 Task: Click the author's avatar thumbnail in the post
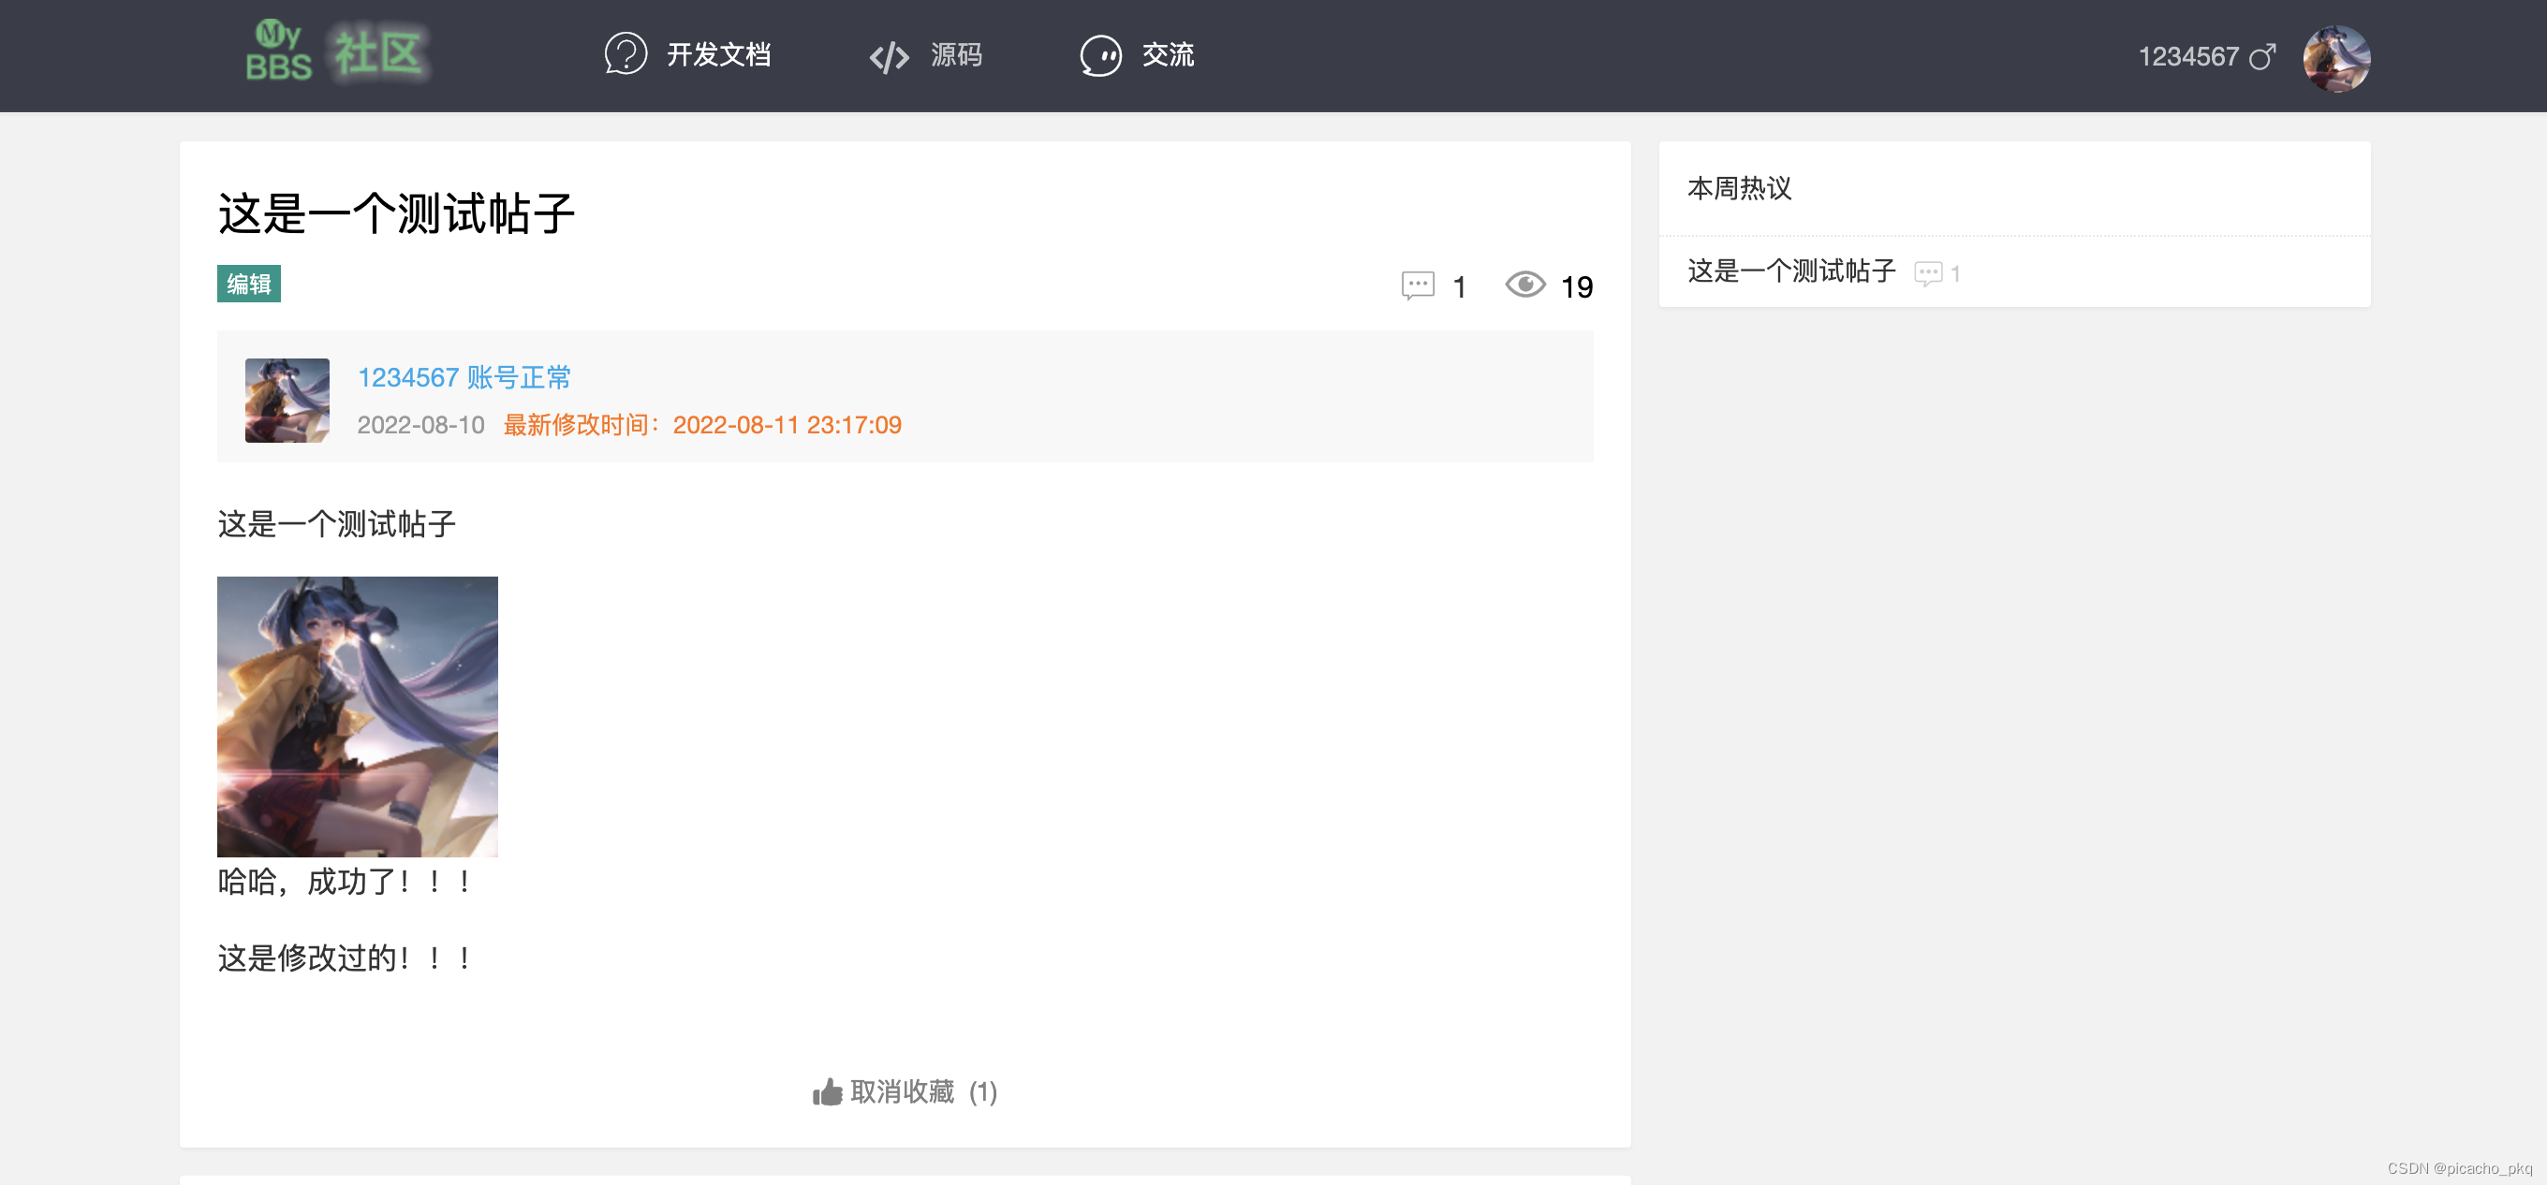click(287, 401)
